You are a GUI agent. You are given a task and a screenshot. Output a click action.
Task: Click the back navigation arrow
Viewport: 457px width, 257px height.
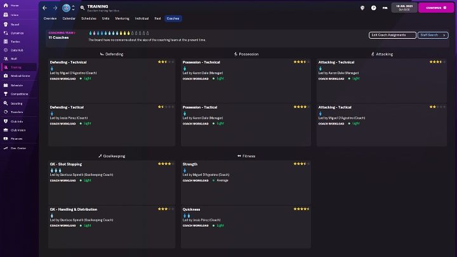coord(45,8)
